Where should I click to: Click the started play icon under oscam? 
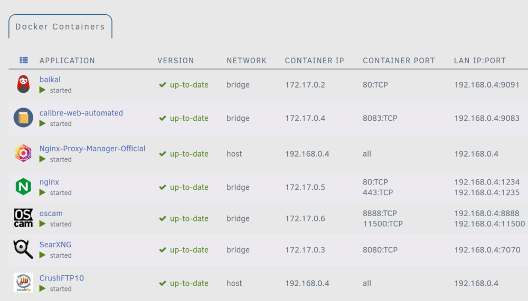pos(42,224)
